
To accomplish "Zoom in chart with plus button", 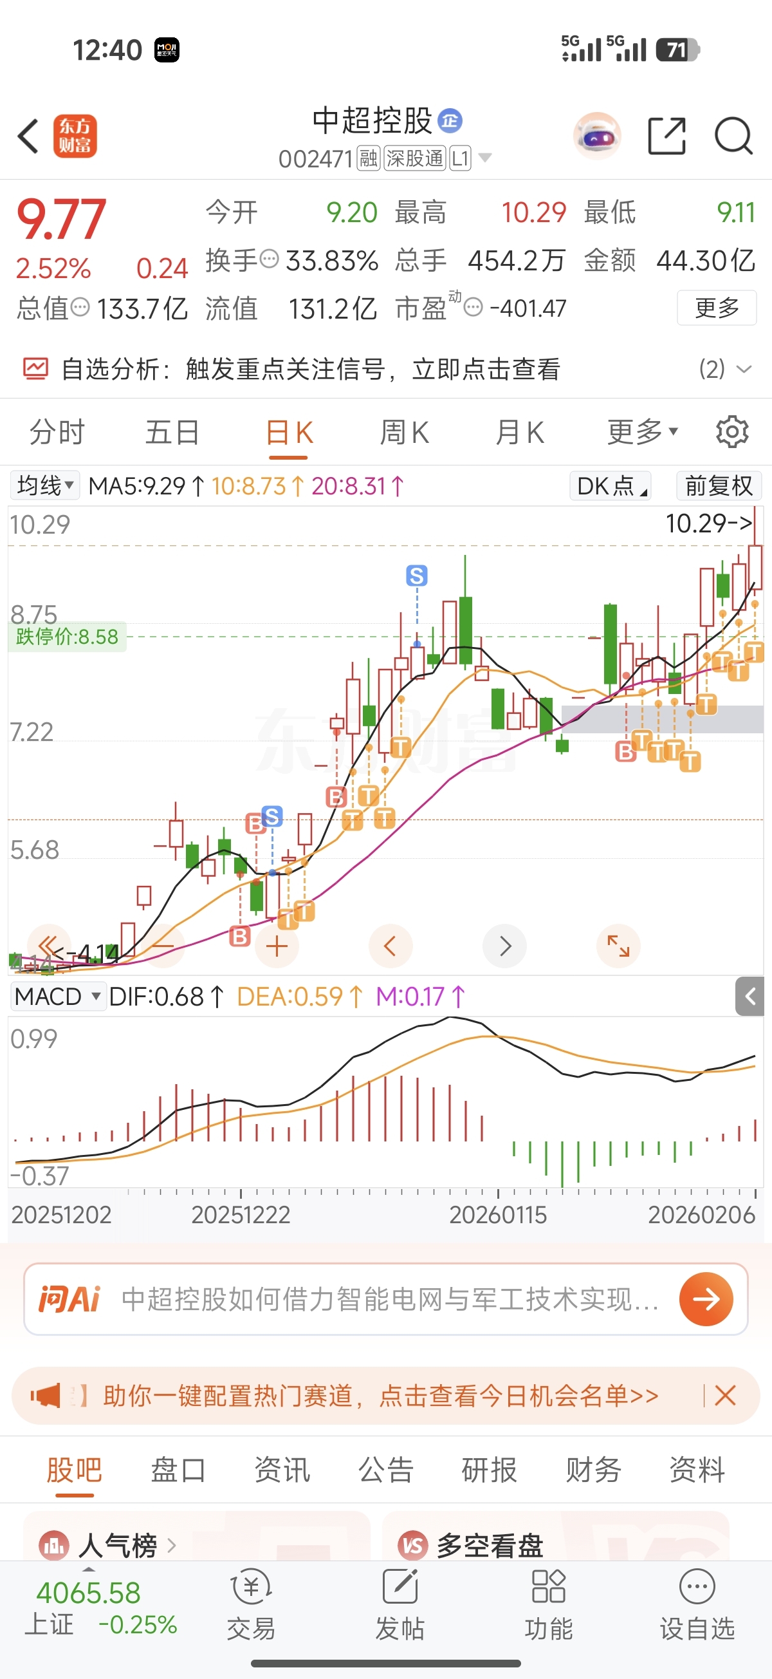I will tap(277, 946).
